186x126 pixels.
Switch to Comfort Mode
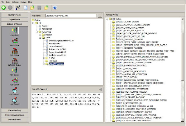pyautogui.click(x=15, y=15)
